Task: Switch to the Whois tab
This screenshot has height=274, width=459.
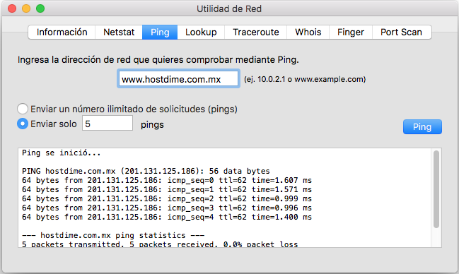Action: pyautogui.click(x=308, y=32)
